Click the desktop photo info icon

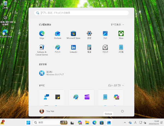(5, 21)
